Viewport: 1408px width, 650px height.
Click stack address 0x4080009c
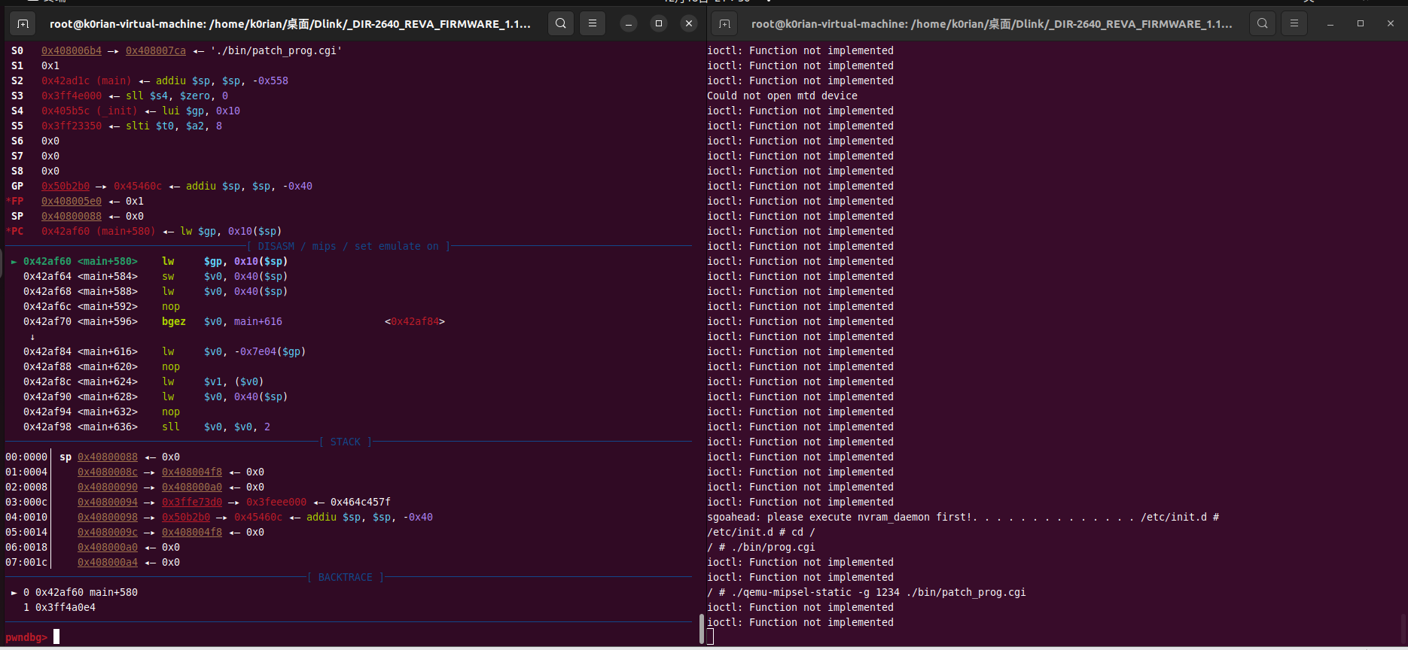pyautogui.click(x=108, y=532)
